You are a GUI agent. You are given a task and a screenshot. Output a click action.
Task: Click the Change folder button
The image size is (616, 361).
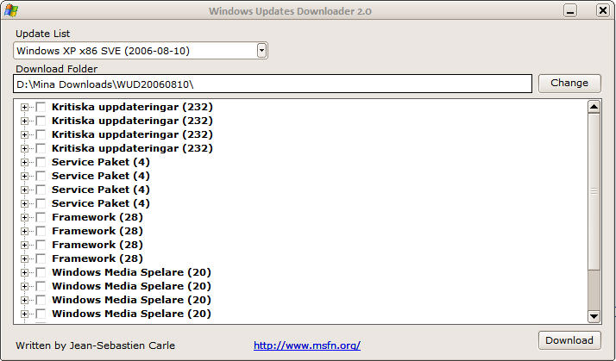point(569,84)
